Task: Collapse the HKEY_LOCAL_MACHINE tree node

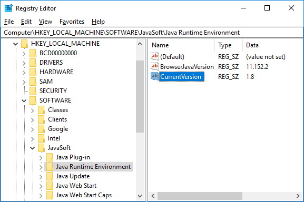Action: pyautogui.click(x=15, y=44)
